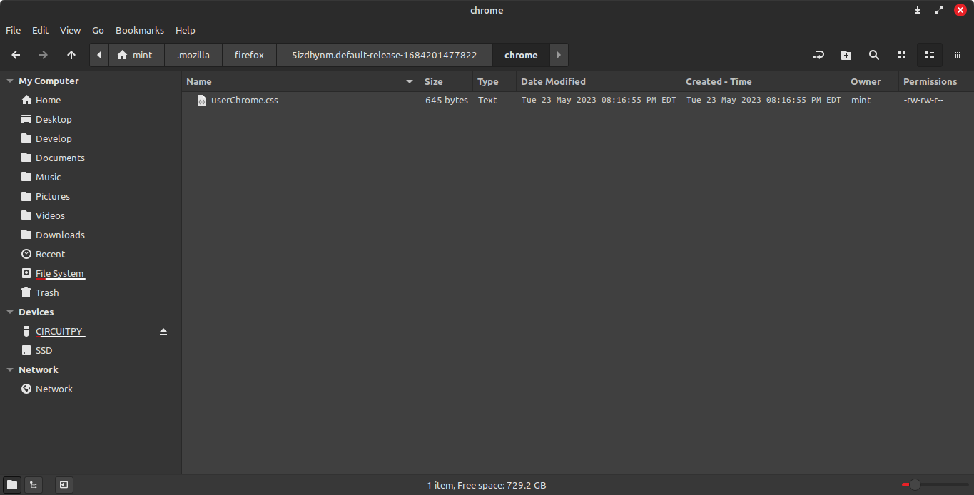Collapse the Devices section
974x495 pixels.
click(10, 312)
